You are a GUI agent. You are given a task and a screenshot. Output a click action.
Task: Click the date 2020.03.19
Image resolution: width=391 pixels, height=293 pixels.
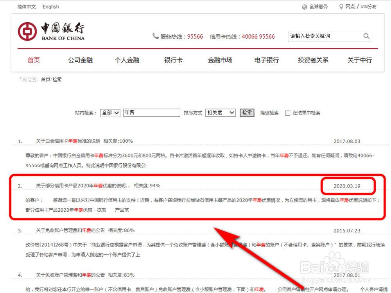[x=347, y=186]
